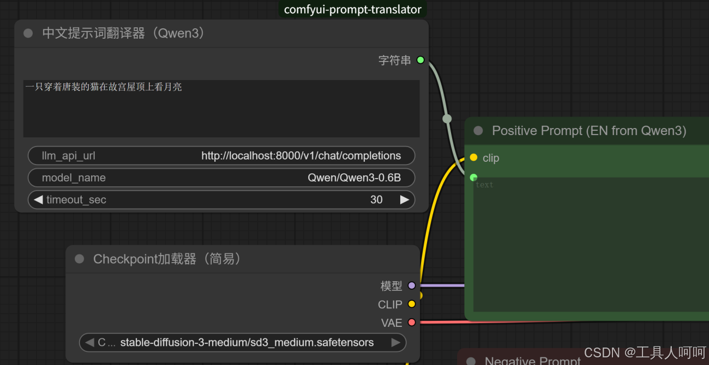
Task: Increase timeout_sec with the right arrow
Action: 404,200
